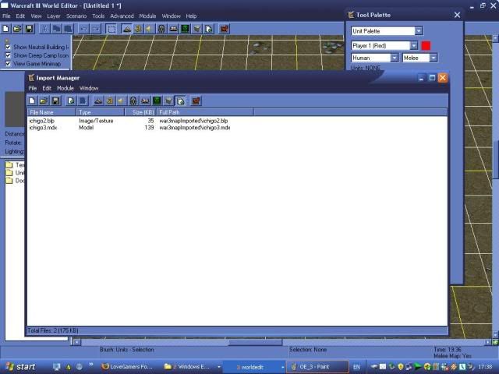Click Import File icon in Import Manager toolbar
499x374 pixels.
(71, 101)
